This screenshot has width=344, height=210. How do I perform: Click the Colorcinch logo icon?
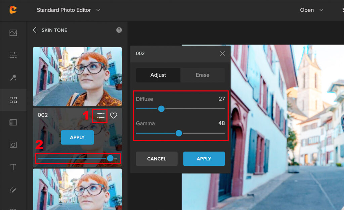click(x=13, y=10)
